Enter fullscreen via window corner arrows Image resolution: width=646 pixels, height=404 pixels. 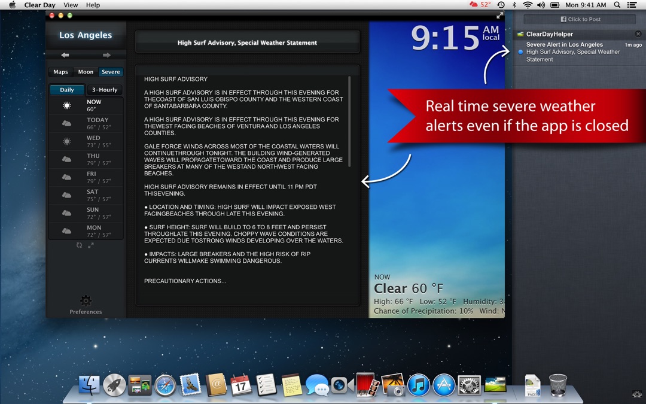coord(499,15)
